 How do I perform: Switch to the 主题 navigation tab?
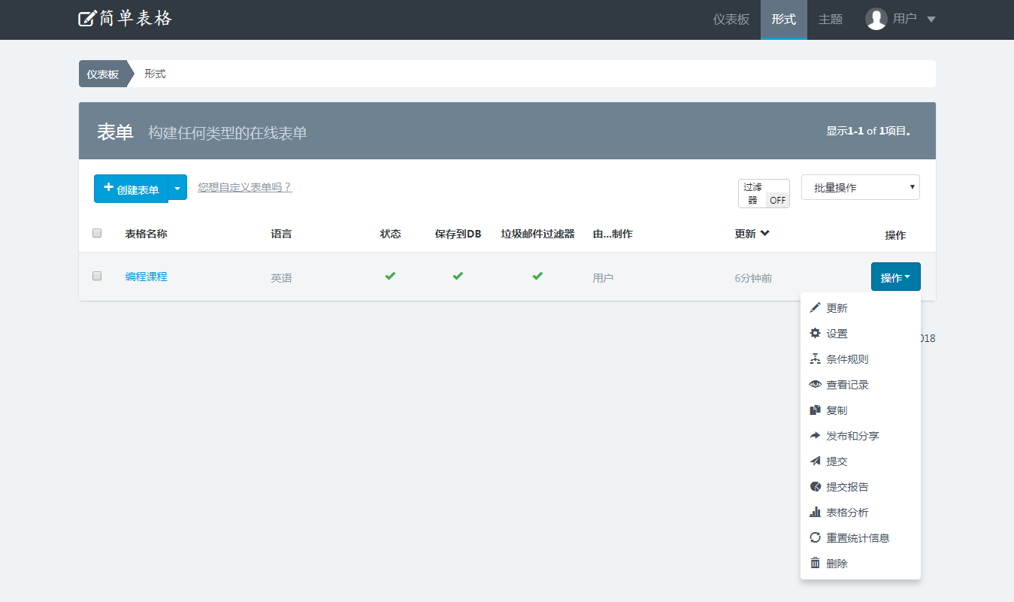click(x=830, y=20)
